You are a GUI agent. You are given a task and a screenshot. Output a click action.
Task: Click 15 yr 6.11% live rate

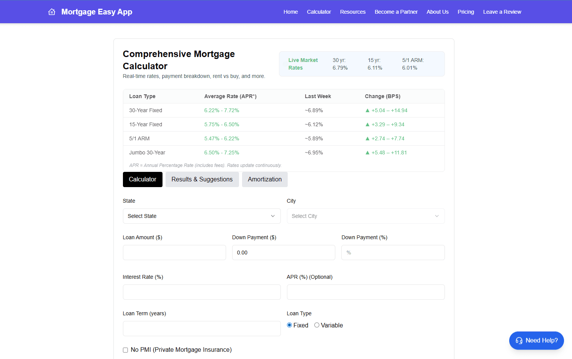pos(375,64)
